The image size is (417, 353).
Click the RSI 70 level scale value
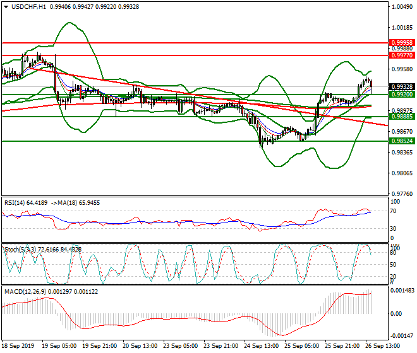[x=393, y=211]
